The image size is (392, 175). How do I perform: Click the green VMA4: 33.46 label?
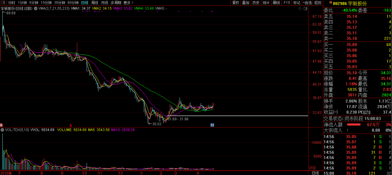[x=144, y=9]
